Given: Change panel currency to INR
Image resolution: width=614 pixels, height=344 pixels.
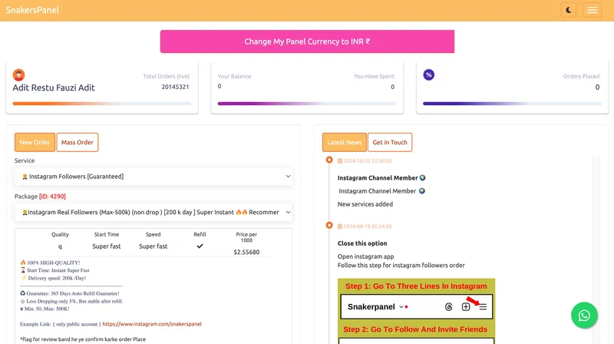Looking at the screenshot, I should coord(307,41).
